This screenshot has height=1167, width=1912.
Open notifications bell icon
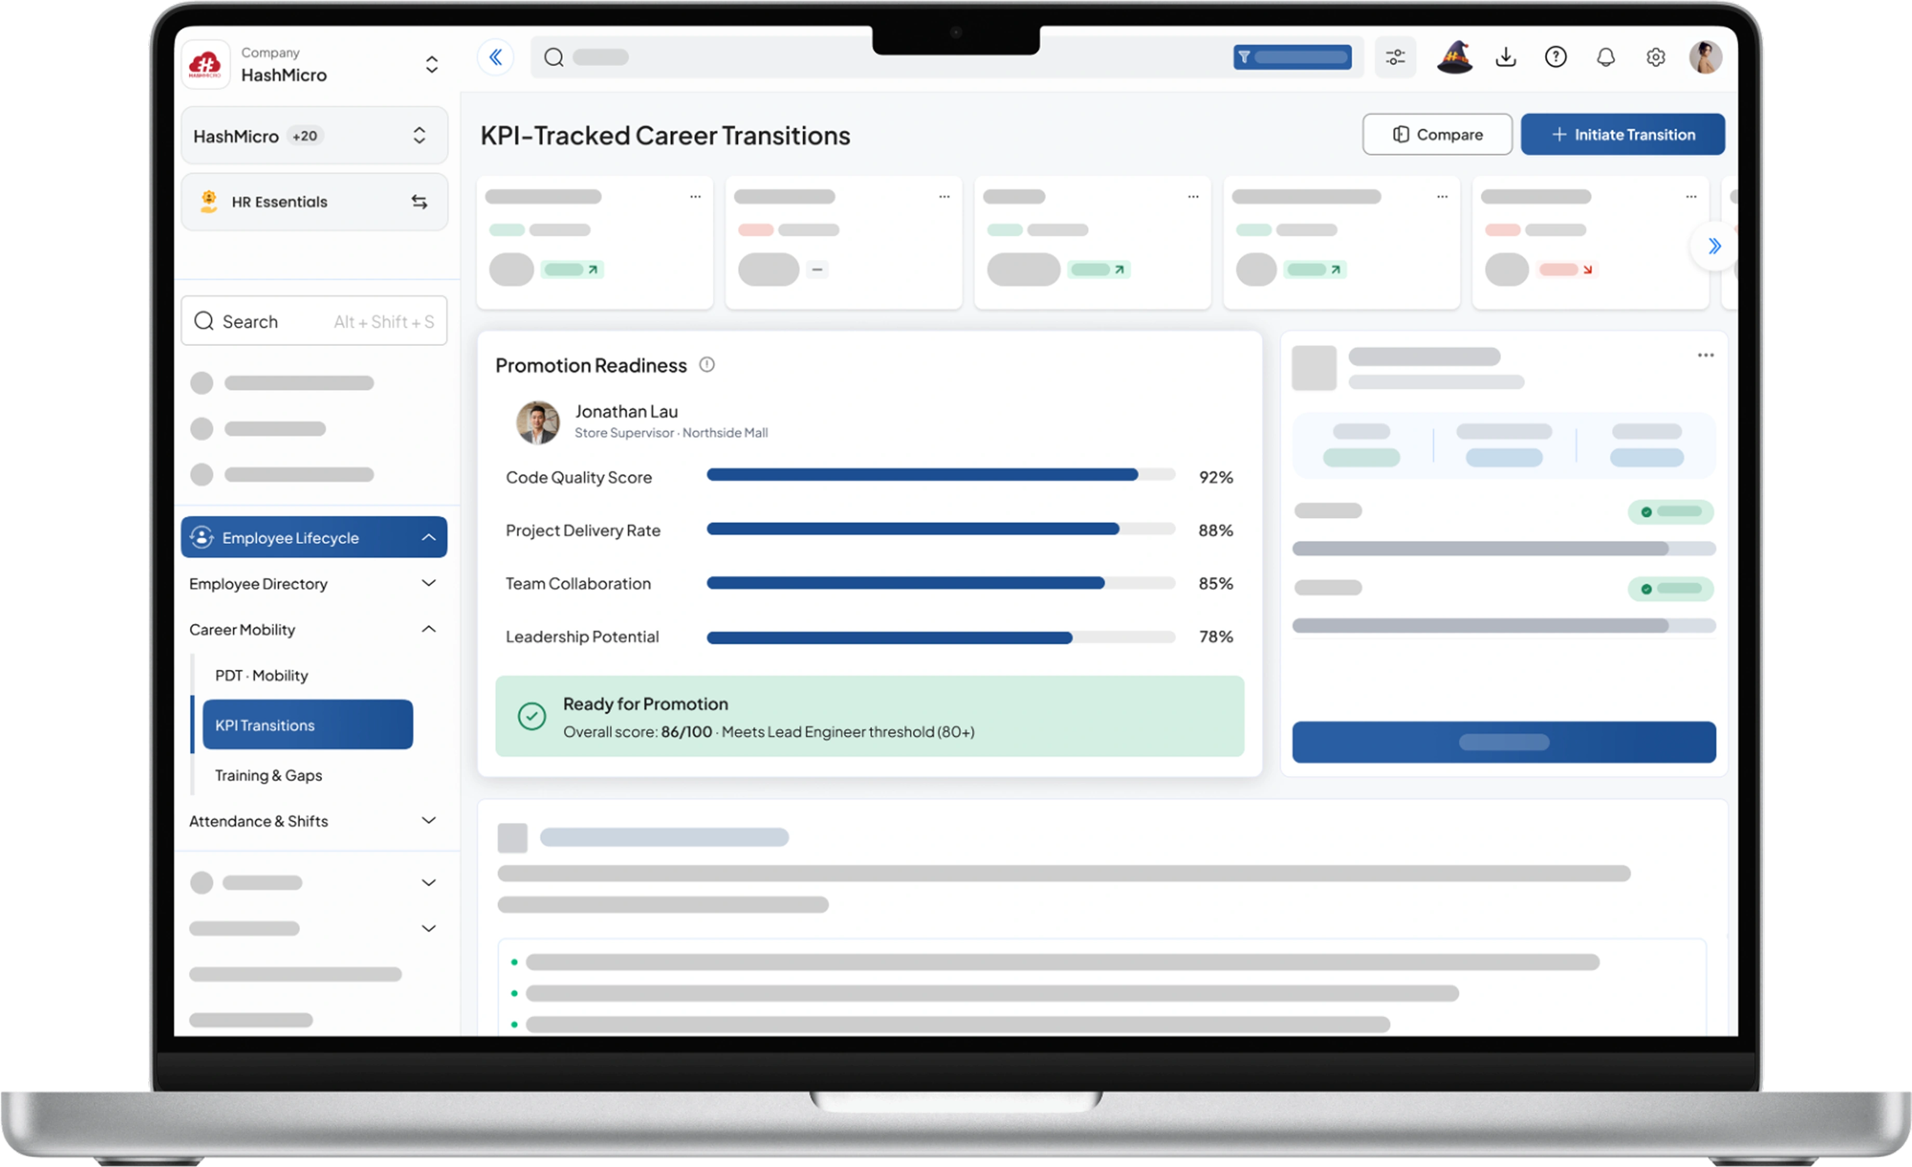[x=1605, y=57]
